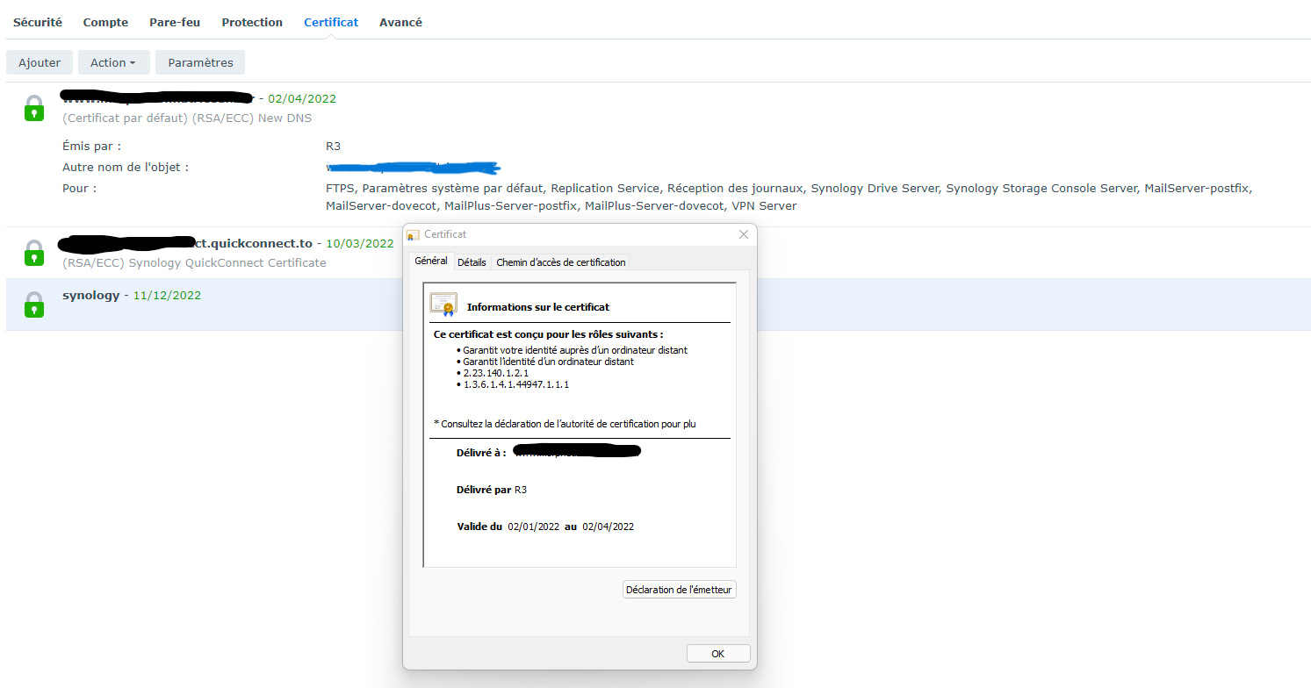This screenshot has width=1311, height=688.
Task: Click Garantit l'identité d'un ordinateur distant line
Action: click(x=548, y=362)
